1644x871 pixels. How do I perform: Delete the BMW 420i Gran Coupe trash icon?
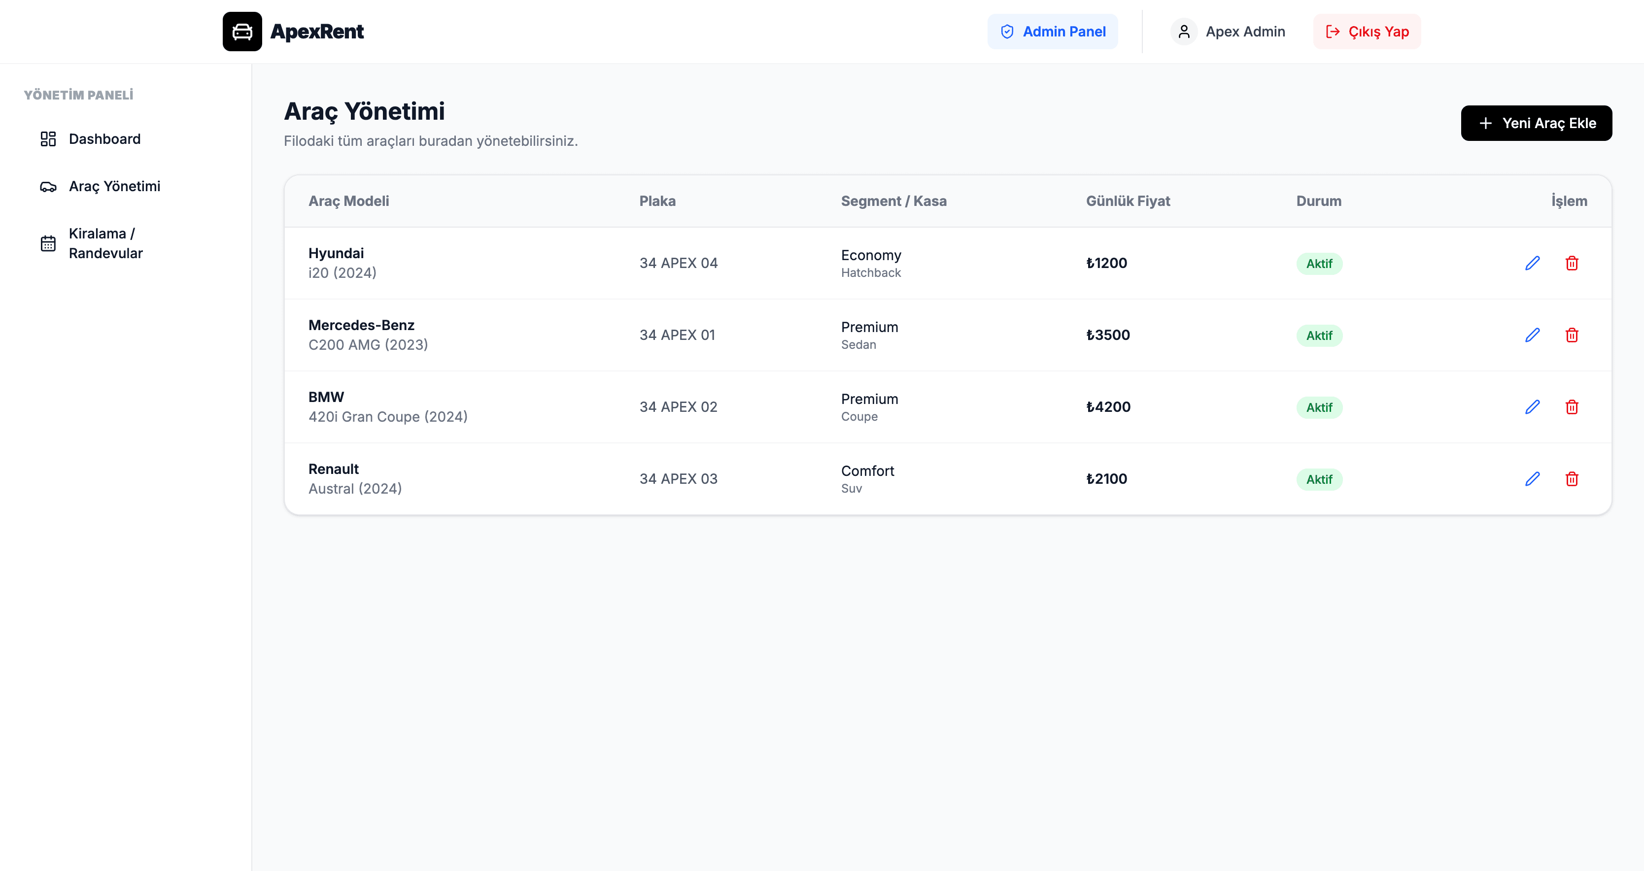(x=1571, y=407)
